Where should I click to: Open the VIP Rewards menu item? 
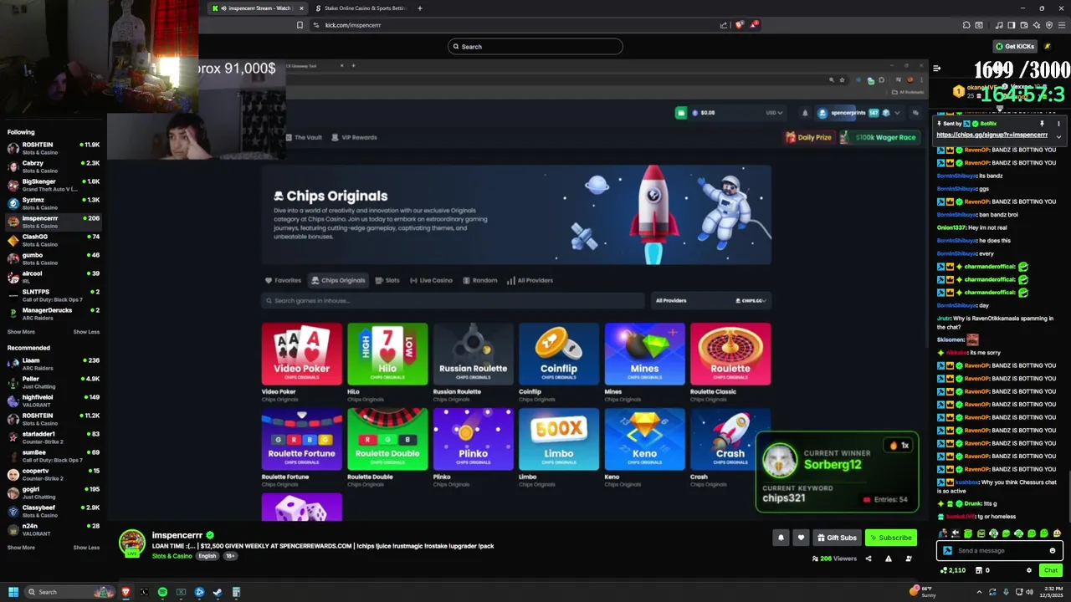354,137
